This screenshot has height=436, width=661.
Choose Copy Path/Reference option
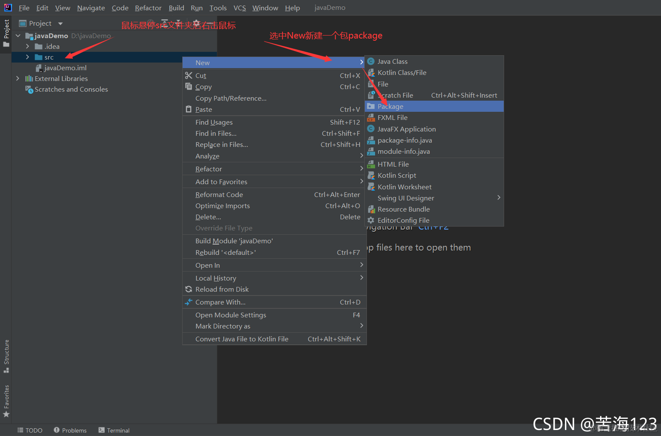coord(274,98)
